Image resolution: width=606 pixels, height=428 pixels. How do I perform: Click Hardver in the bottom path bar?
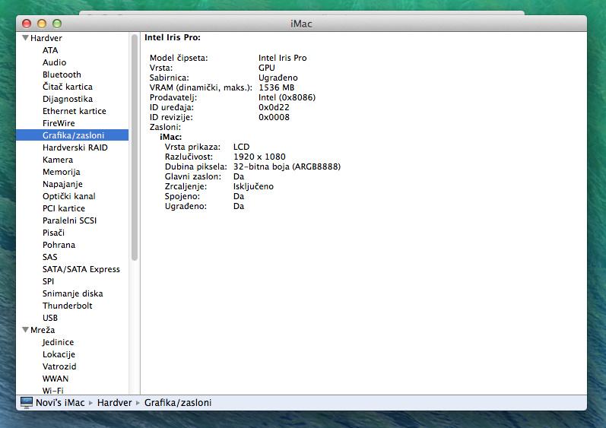114,402
